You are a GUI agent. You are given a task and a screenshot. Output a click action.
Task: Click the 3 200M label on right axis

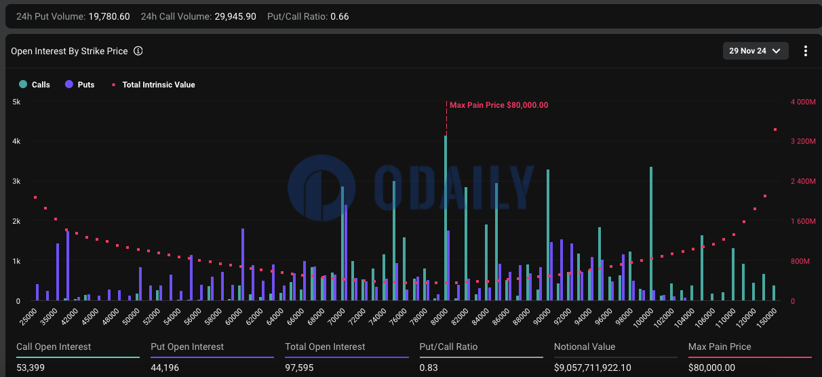click(802, 142)
